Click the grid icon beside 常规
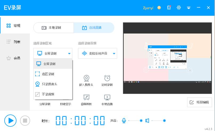Image resolution: width=215 pixels, height=131 pixels. (x=9, y=26)
